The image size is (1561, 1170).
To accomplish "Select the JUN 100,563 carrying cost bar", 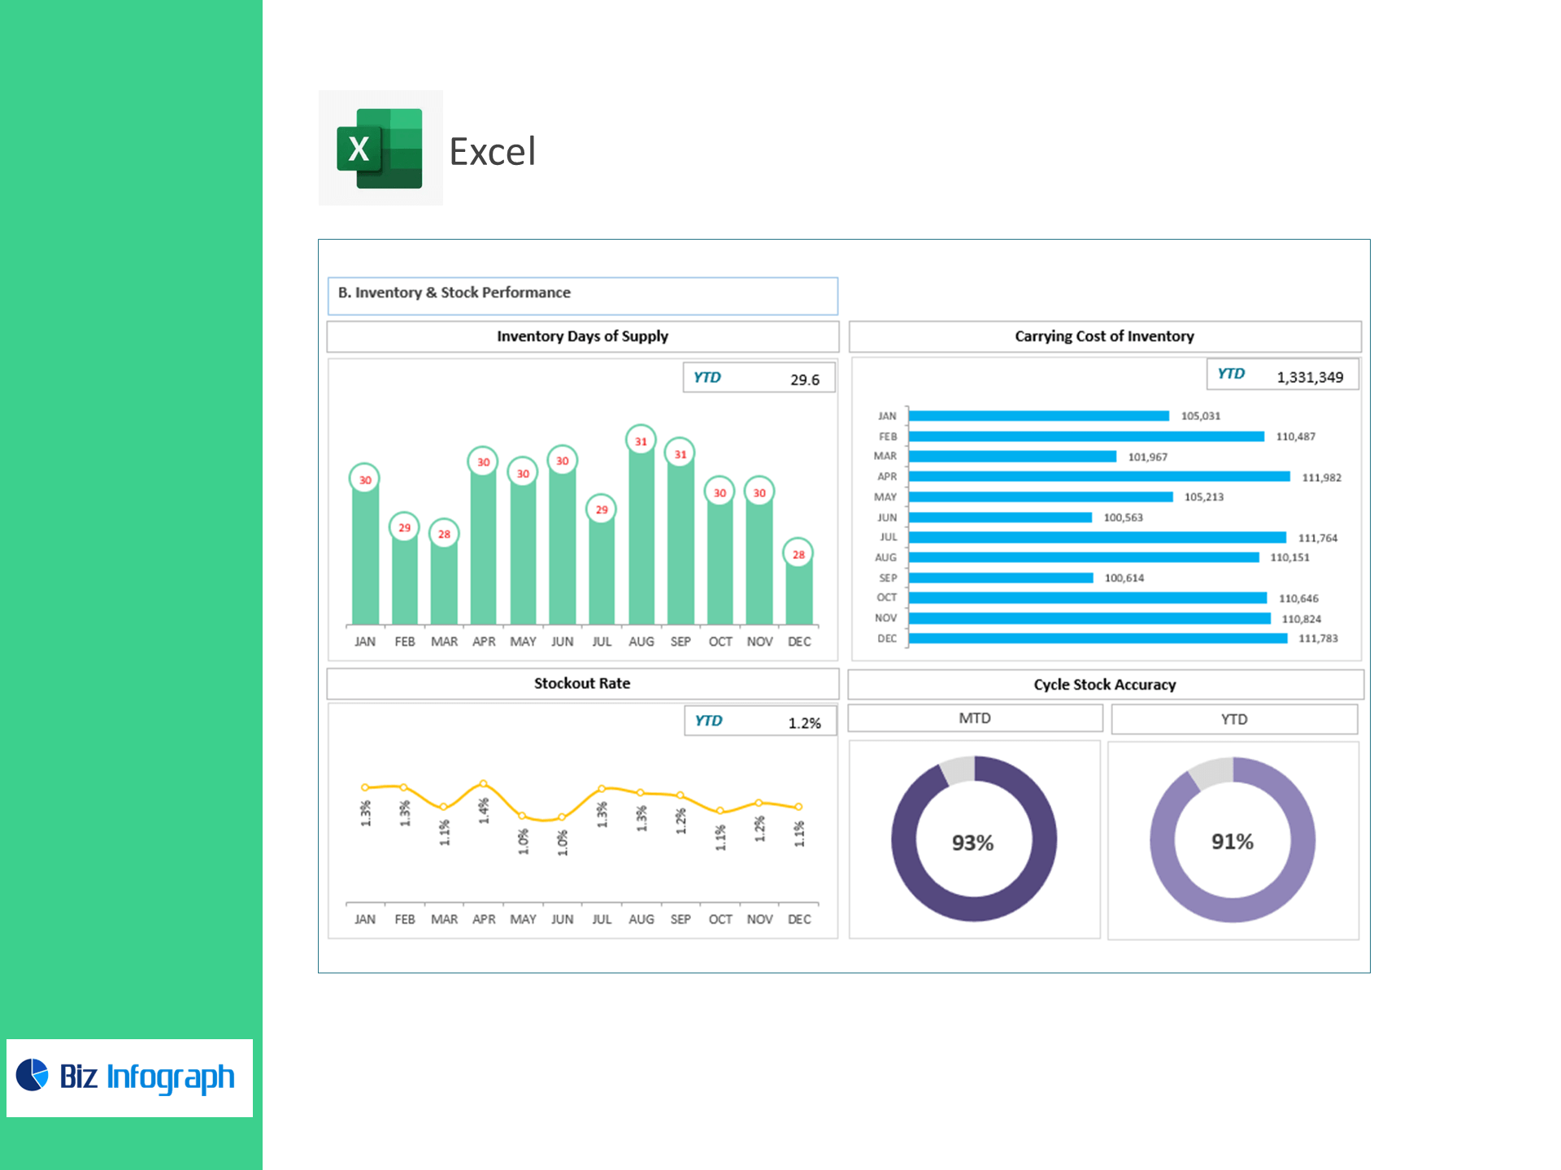I will click(x=1000, y=518).
